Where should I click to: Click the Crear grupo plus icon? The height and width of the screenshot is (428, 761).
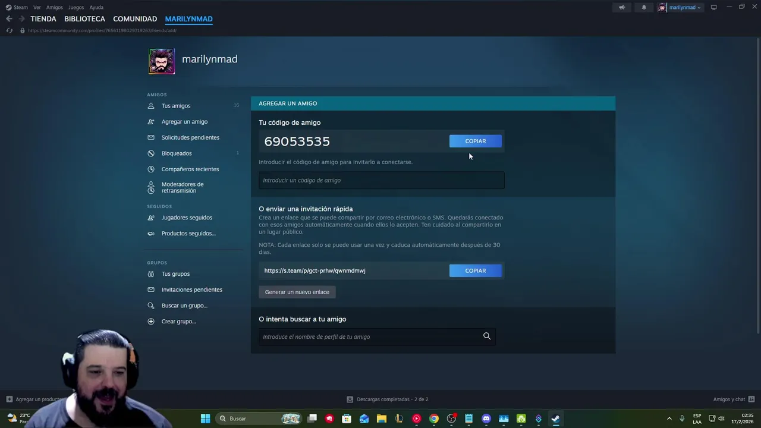point(150,322)
